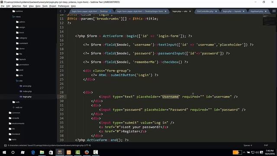Open the Project menu
This screenshot has height=156, width=277.
(x=53, y=6)
